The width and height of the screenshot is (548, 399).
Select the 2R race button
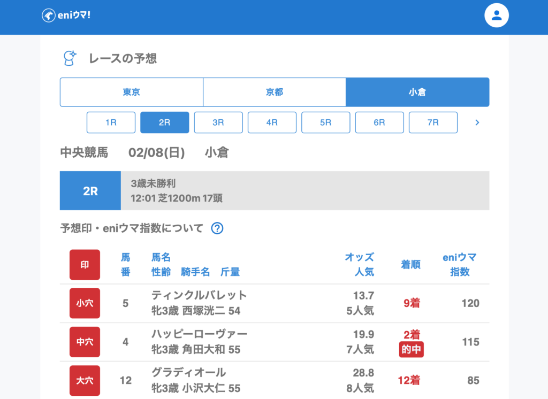[164, 122]
